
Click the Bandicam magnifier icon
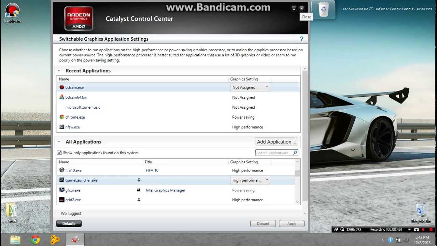click(x=342, y=230)
